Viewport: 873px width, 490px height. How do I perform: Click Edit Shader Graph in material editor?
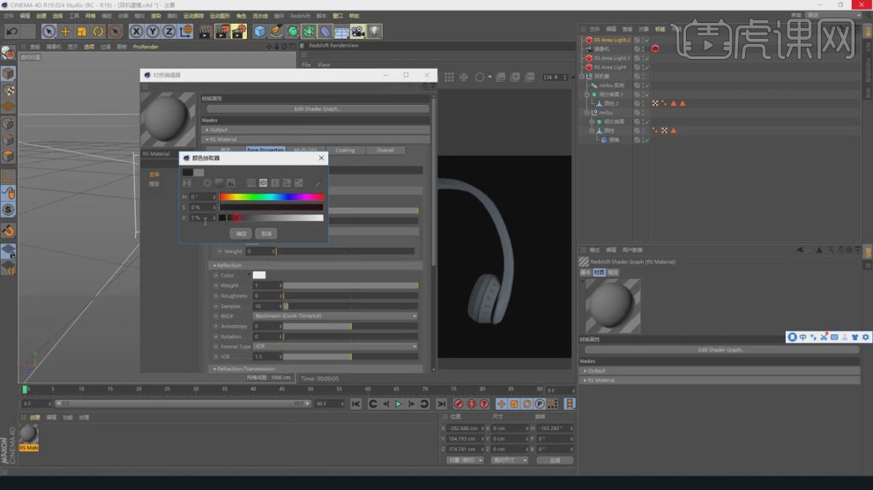[317, 109]
